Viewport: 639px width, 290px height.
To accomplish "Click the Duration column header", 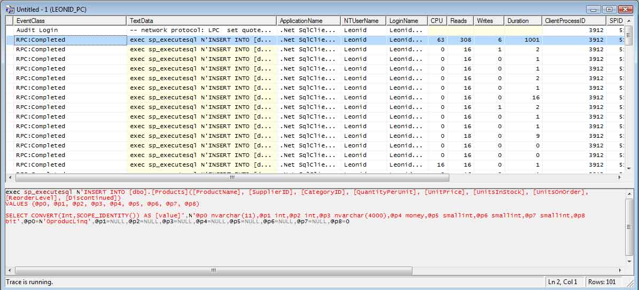I will 523,21.
